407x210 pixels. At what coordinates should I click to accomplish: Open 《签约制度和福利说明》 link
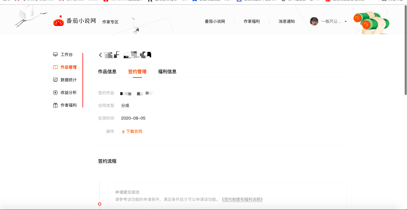point(242,199)
